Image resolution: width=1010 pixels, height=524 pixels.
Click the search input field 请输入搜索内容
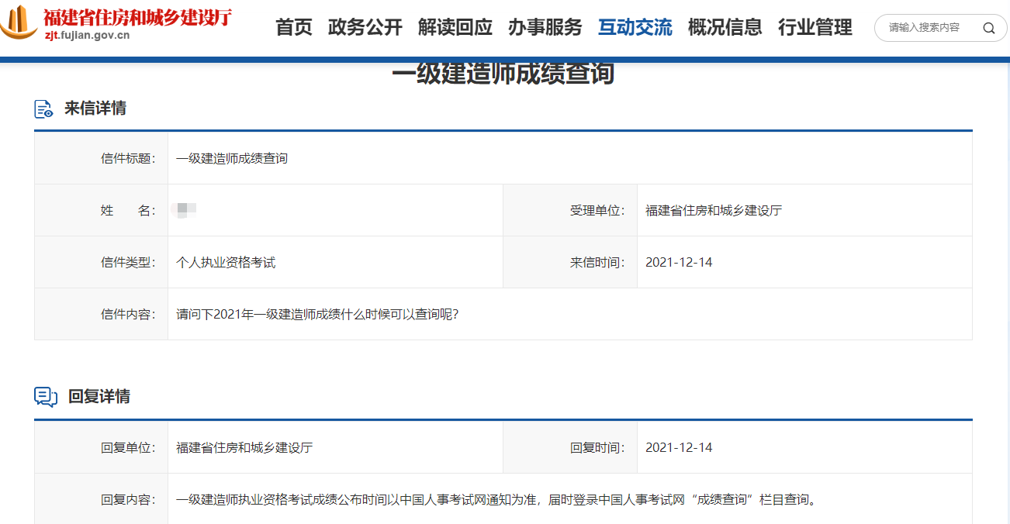coord(923,27)
